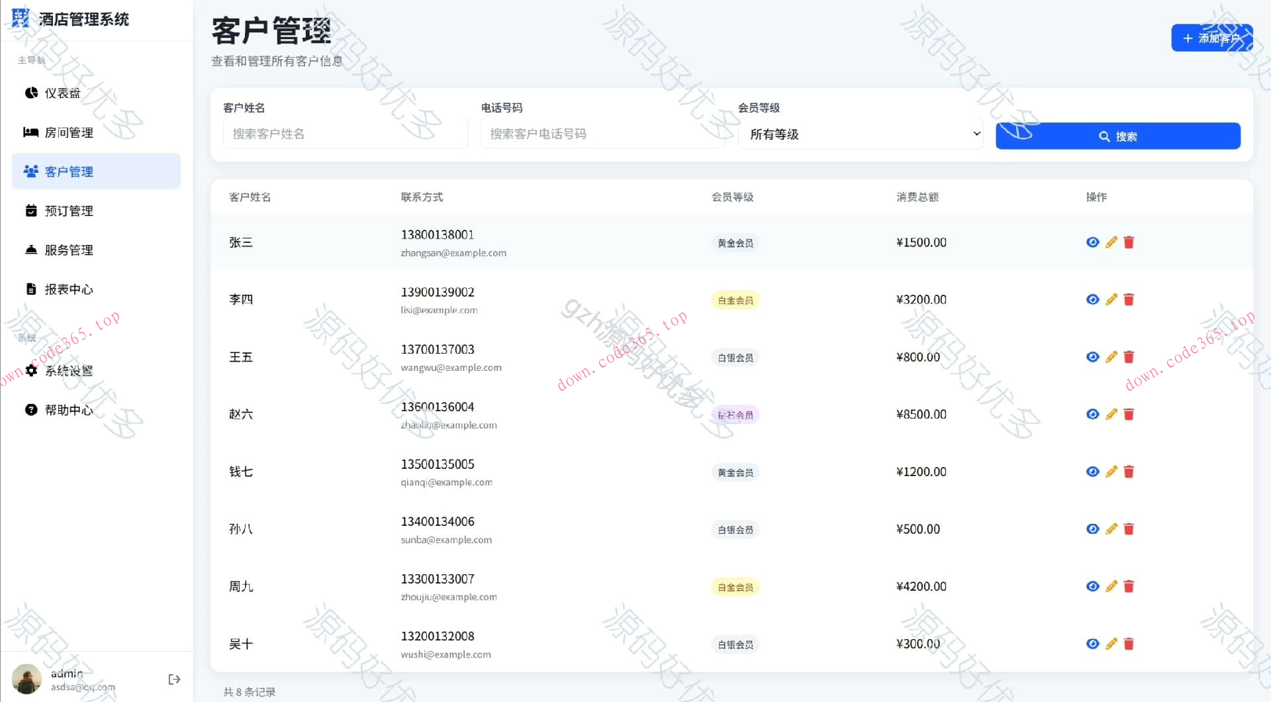Image resolution: width=1271 pixels, height=702 pixels.
Task: Click the email zhangsan@example.com
Action: point(453,253)
